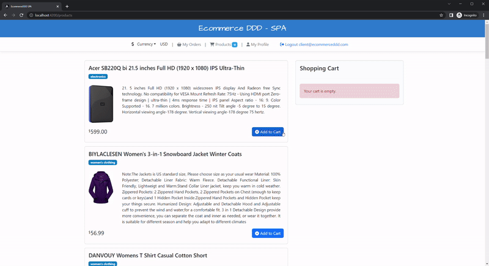Close the EcommerceDDD SPA tab
The image size is (489, 266).
tap(57, 6)
